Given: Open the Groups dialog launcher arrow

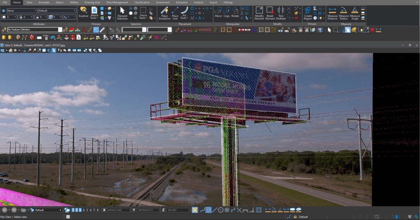Looking at the screenshot, I should (x=323, y=24).
